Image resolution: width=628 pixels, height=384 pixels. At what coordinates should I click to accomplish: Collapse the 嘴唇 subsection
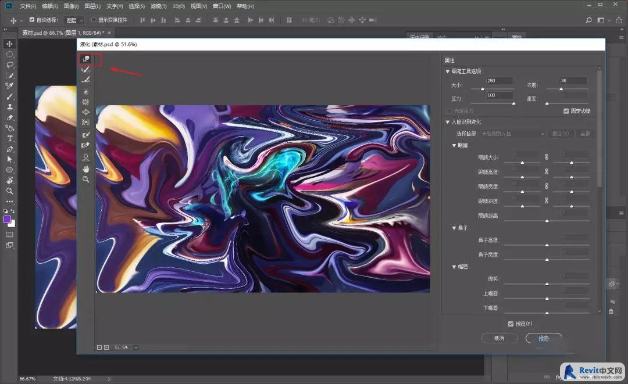[454, 267]
